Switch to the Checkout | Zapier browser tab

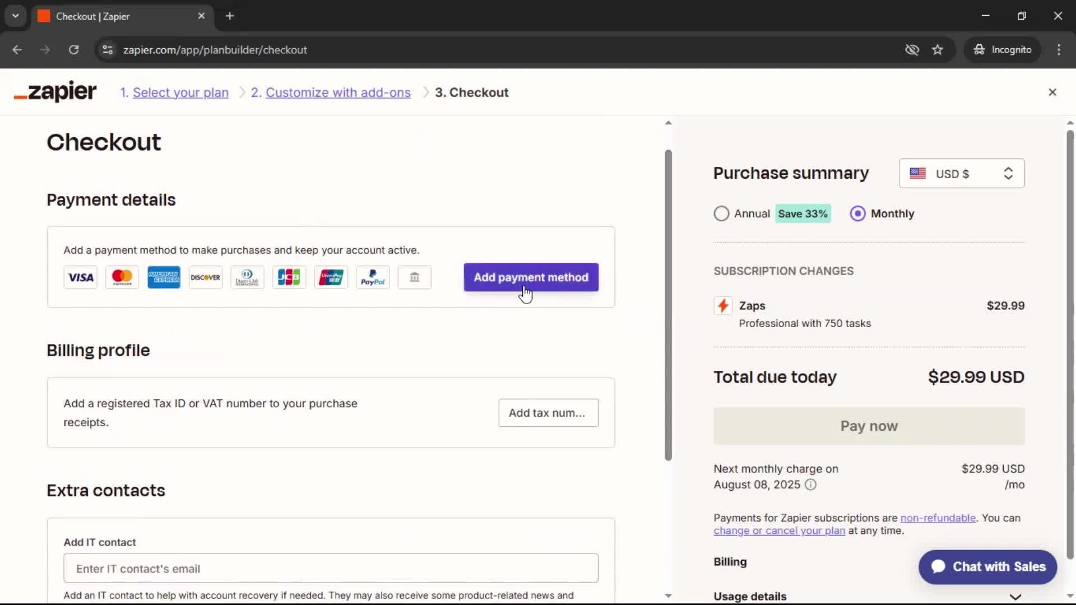(x=122, y=16)
